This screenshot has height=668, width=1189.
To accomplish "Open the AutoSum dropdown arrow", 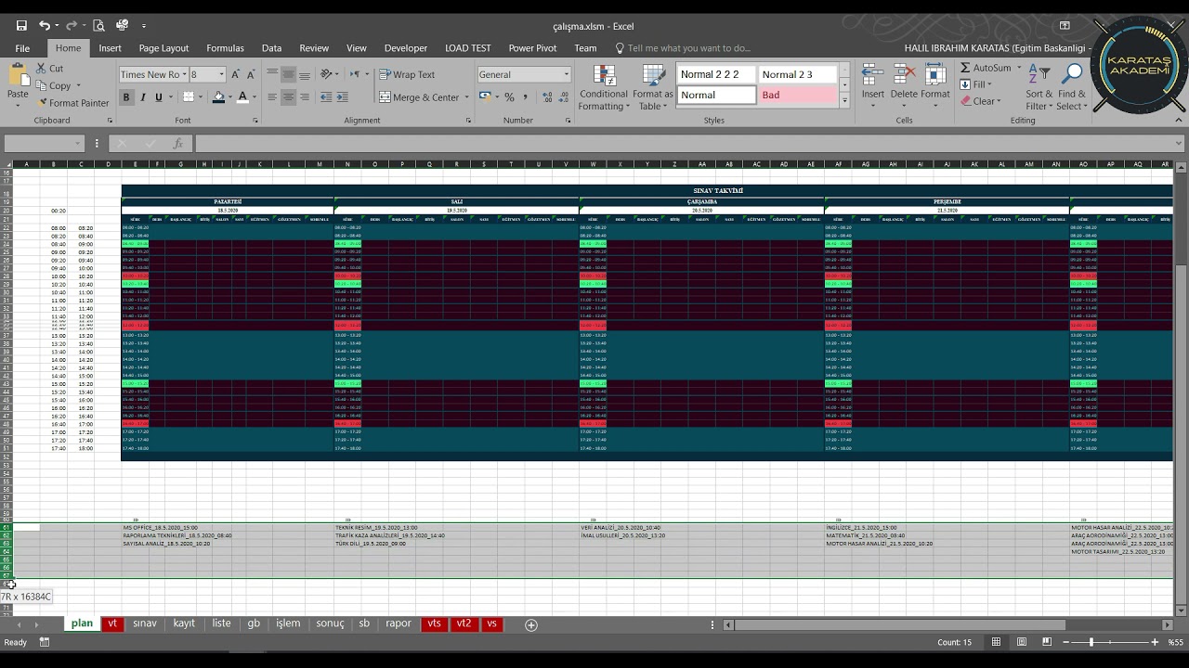I will pyautogui.click(x=1018, y=68).
